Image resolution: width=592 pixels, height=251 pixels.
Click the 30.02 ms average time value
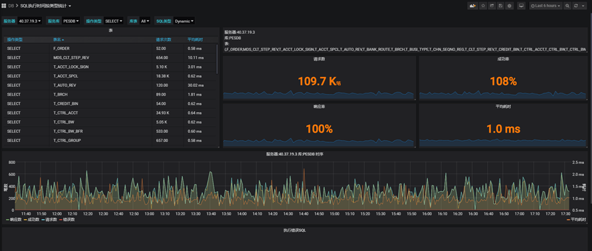(195, 85)
